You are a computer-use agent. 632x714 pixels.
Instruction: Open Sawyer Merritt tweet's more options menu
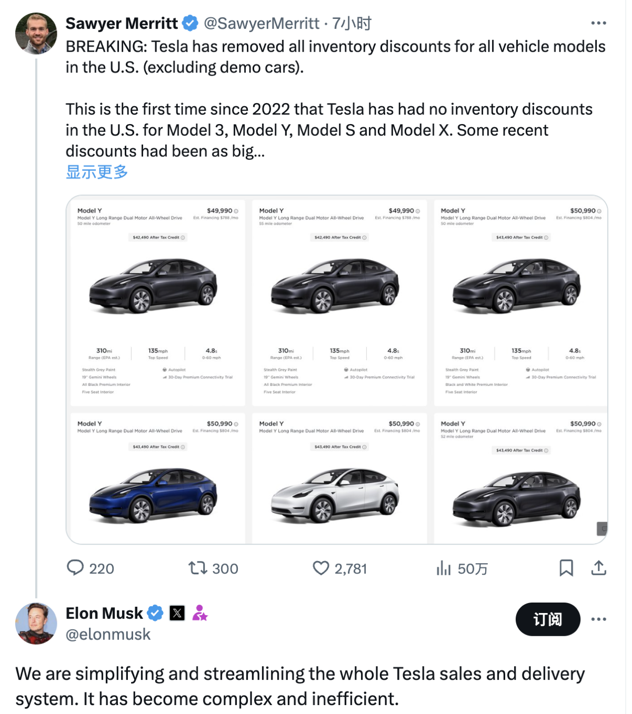click(x=598, y=23)
